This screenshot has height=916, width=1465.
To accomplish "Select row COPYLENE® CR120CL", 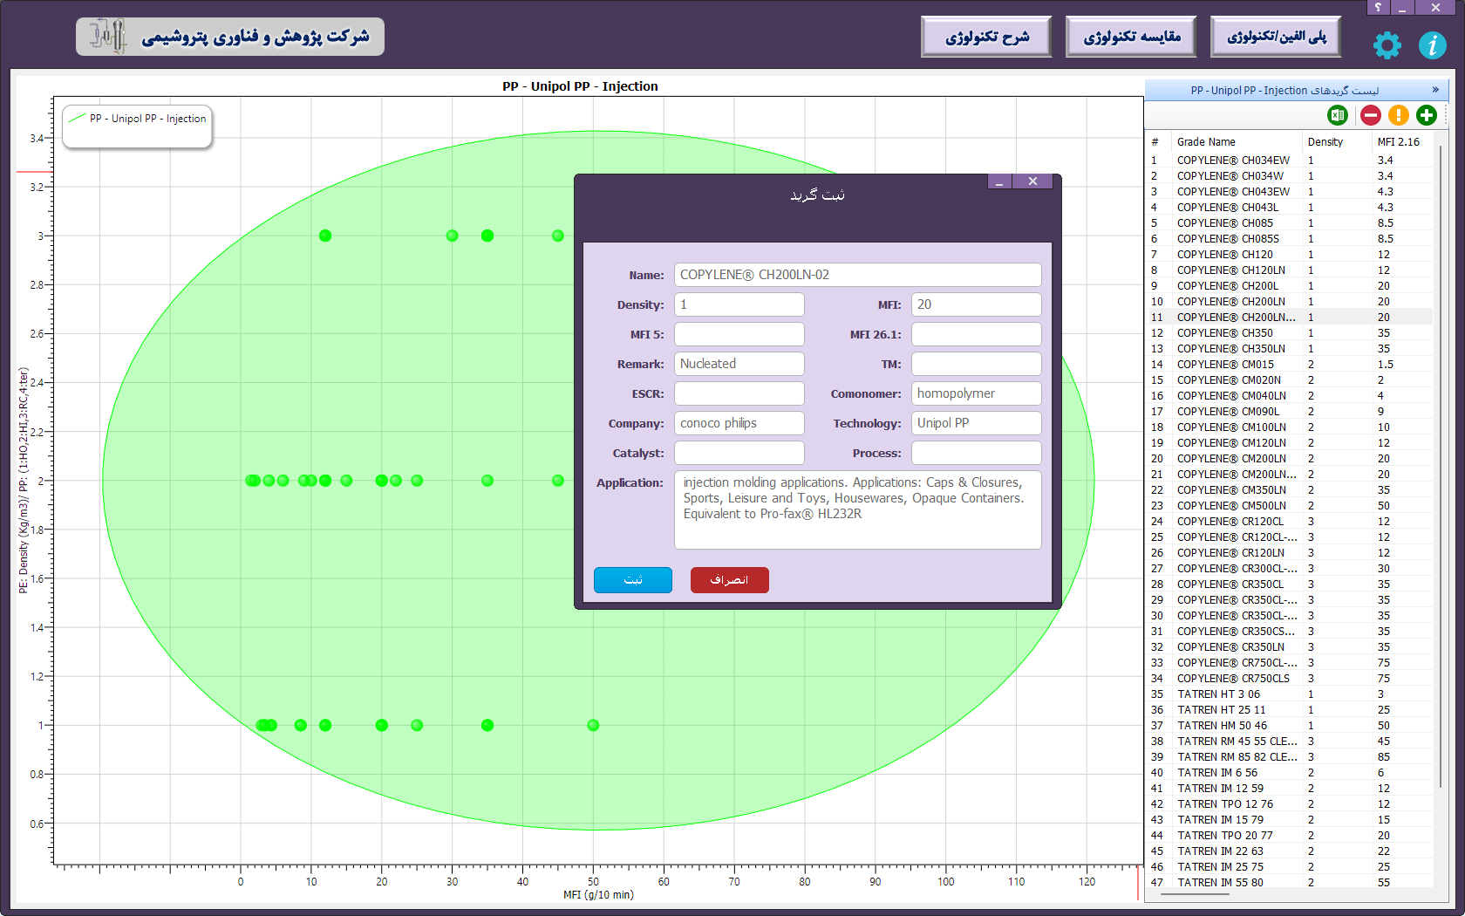I will [1289, 522].
